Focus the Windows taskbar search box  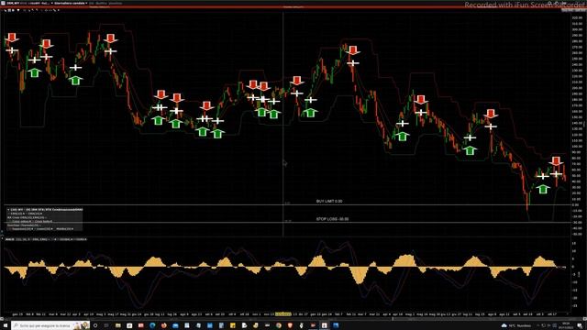point(50,326)
